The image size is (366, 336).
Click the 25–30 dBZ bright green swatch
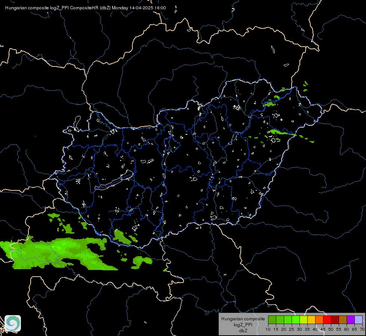point(296,320)
